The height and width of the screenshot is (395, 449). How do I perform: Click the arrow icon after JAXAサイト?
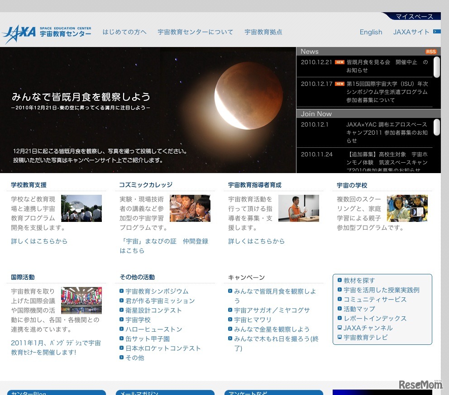click(436, 32)
